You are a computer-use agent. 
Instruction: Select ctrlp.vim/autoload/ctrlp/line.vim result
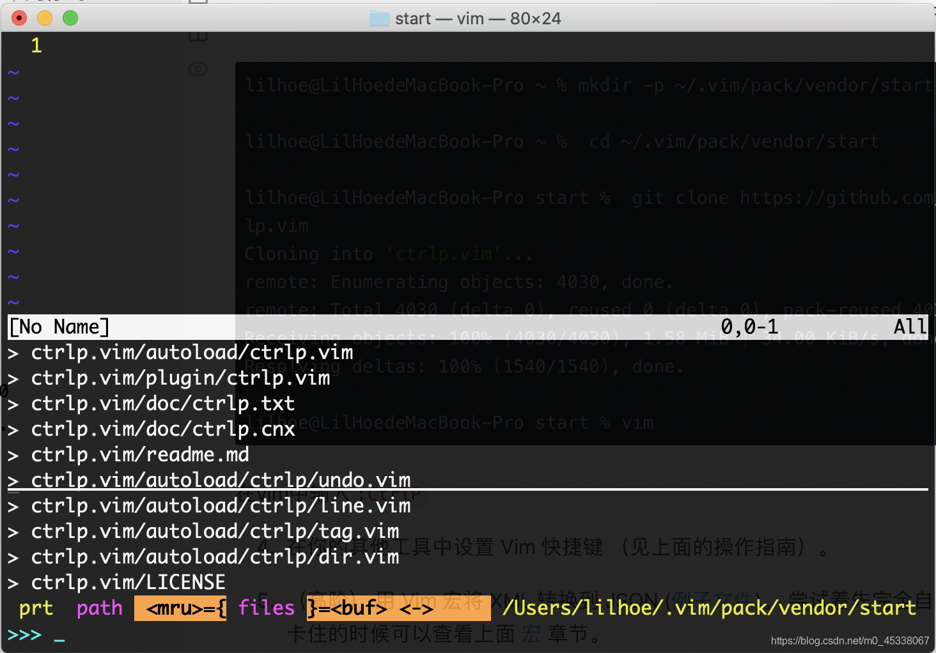pos(221,506)
